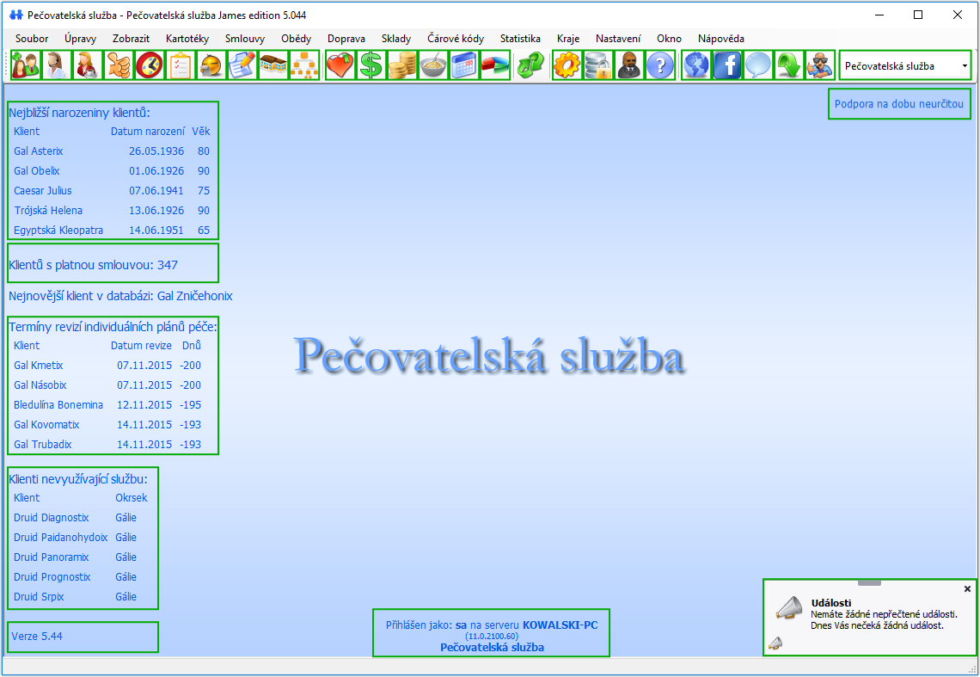Open the meals icon with the cereal bowl

[x=432, y=65]
